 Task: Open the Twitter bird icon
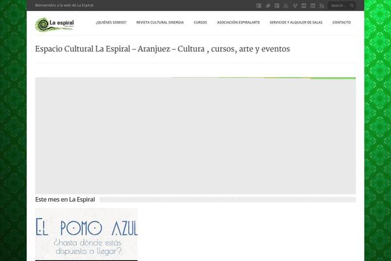[x=268, y=5]
